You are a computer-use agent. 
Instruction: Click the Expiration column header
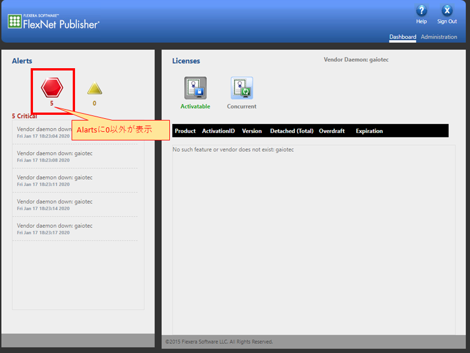[369, 131]
